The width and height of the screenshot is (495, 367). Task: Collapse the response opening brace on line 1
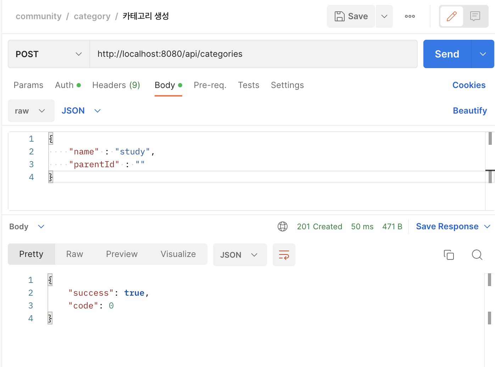(x=50, y=280)
